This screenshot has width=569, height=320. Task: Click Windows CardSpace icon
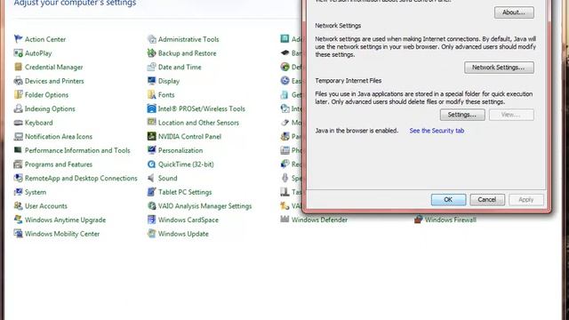tap(151, 220)
